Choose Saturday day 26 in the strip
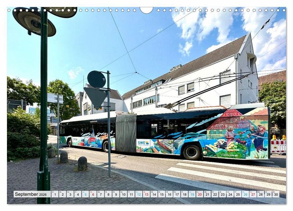Image resolution: width=293 pixels, height=211 pixels. (x=246, y=194)
